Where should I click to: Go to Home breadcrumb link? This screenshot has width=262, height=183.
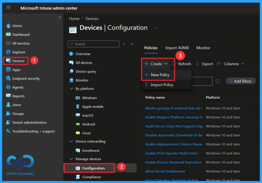click(74, 19)
